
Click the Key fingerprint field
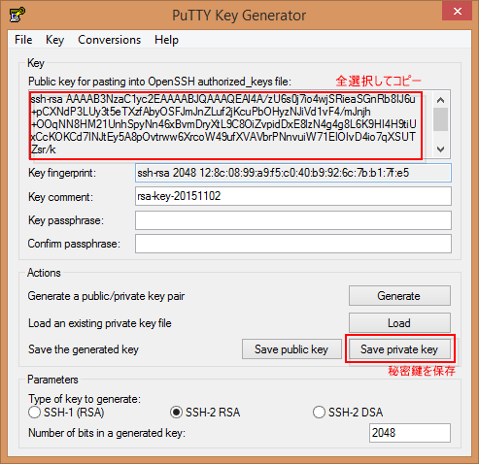coord(293,173)
